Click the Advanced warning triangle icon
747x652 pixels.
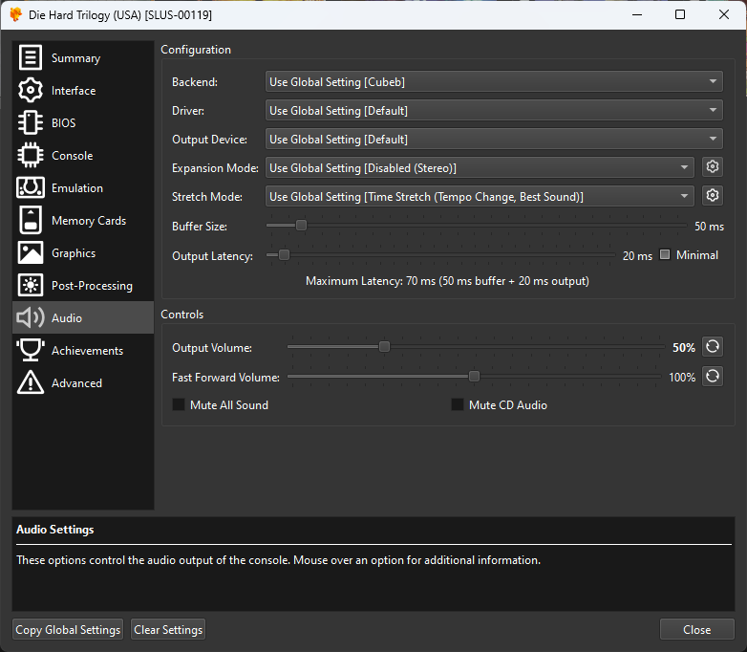click(x=31, y=382)
